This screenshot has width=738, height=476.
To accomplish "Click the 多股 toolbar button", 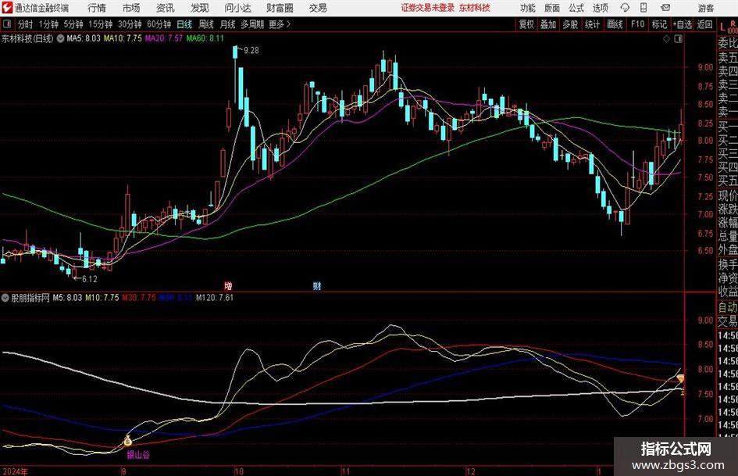I will click(x=570, y=24).
